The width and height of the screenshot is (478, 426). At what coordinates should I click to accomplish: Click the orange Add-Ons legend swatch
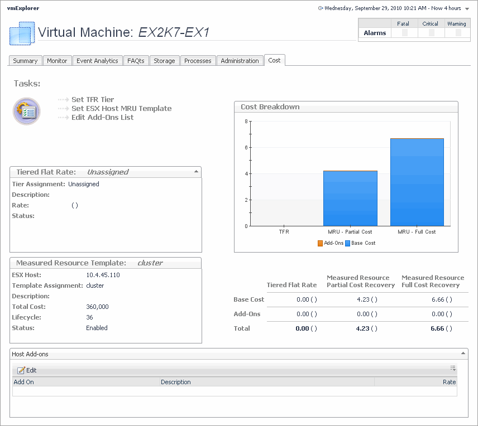point(321,243)
